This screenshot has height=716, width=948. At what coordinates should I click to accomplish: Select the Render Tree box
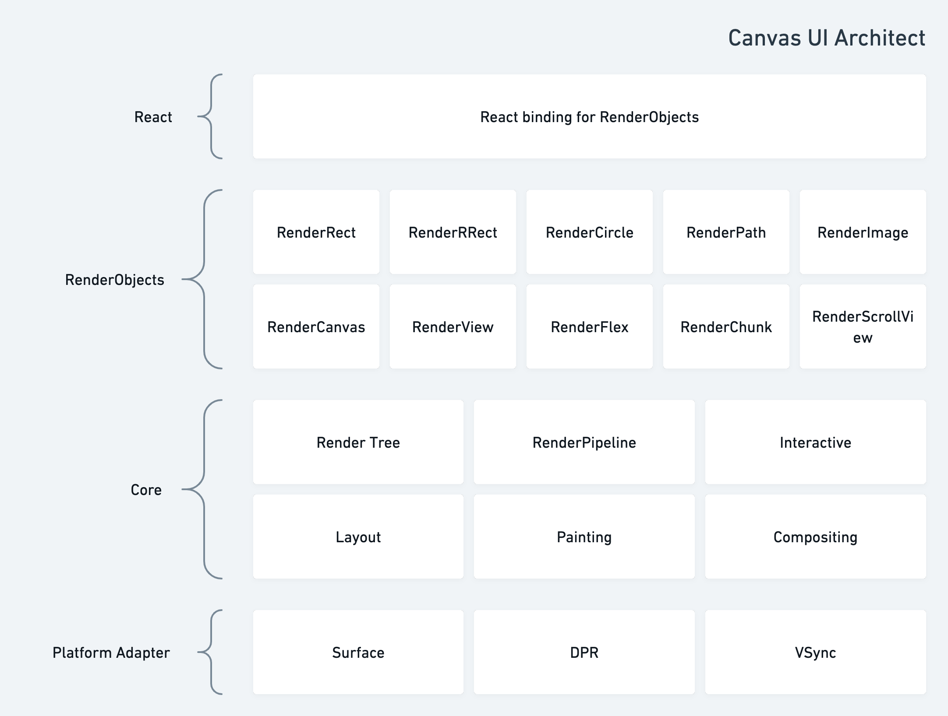[x=358, y=442]
